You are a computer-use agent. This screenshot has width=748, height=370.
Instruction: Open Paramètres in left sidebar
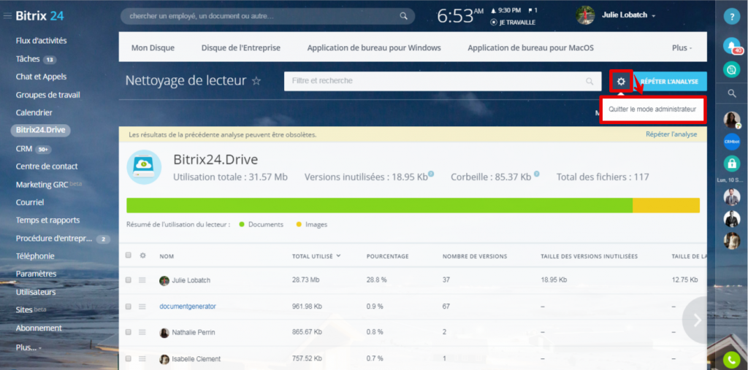click(36, 274)
